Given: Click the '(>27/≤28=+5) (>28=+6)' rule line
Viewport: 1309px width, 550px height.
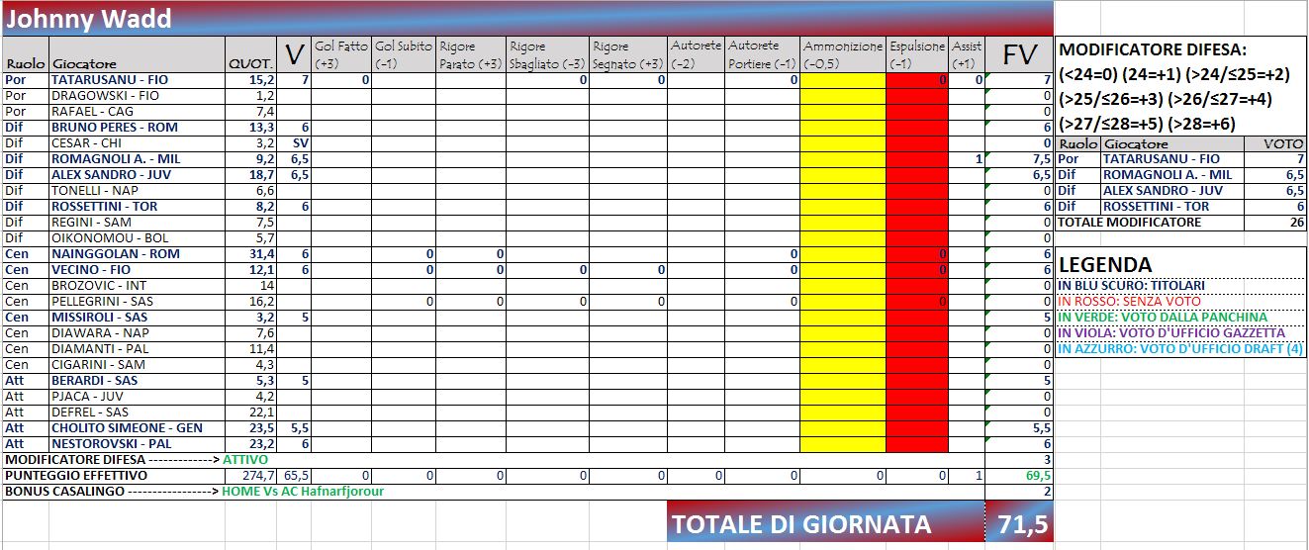Looking at the screenshot, I should pyautogui.click(x=1150, y=124).
